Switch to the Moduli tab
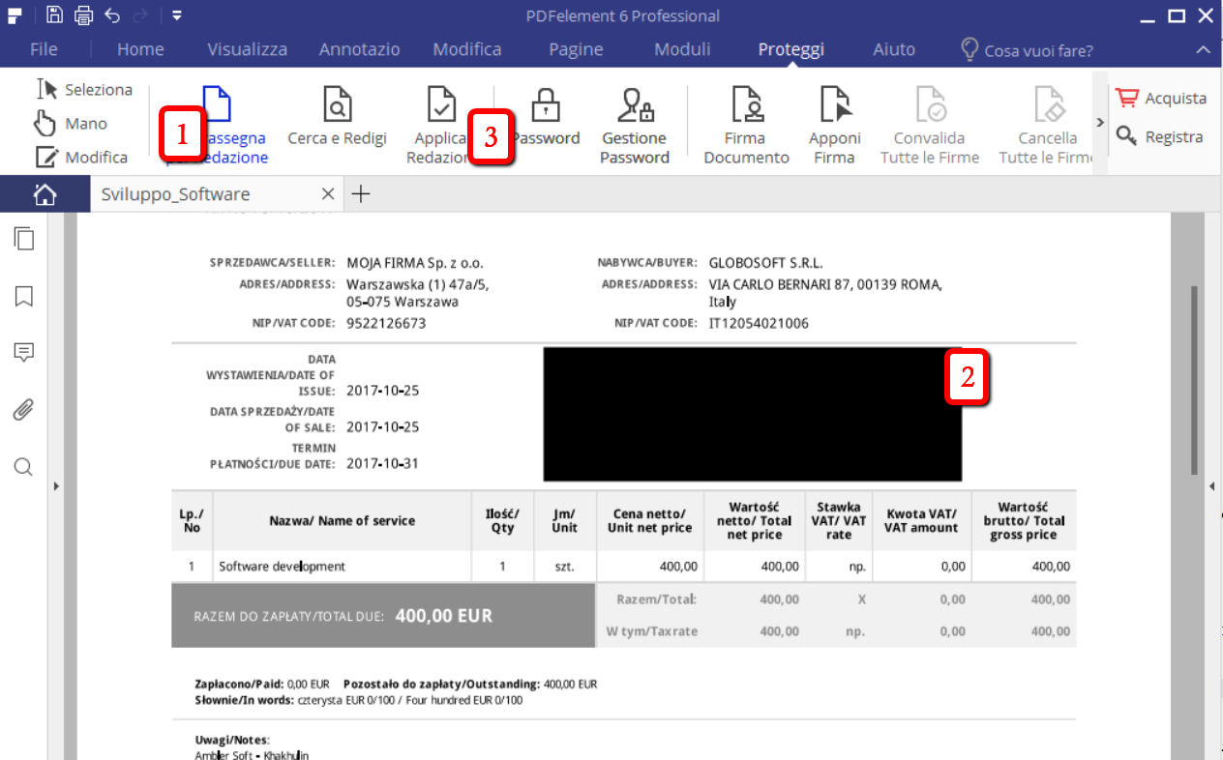The width and height of the screenshot is (1223, 760). (x=682, y=49)
